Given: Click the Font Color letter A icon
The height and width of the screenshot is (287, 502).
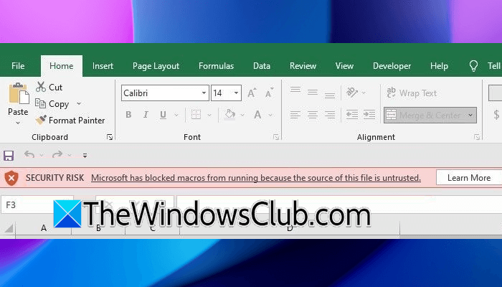Looking at the screenshot, I should tap(257, 114).
